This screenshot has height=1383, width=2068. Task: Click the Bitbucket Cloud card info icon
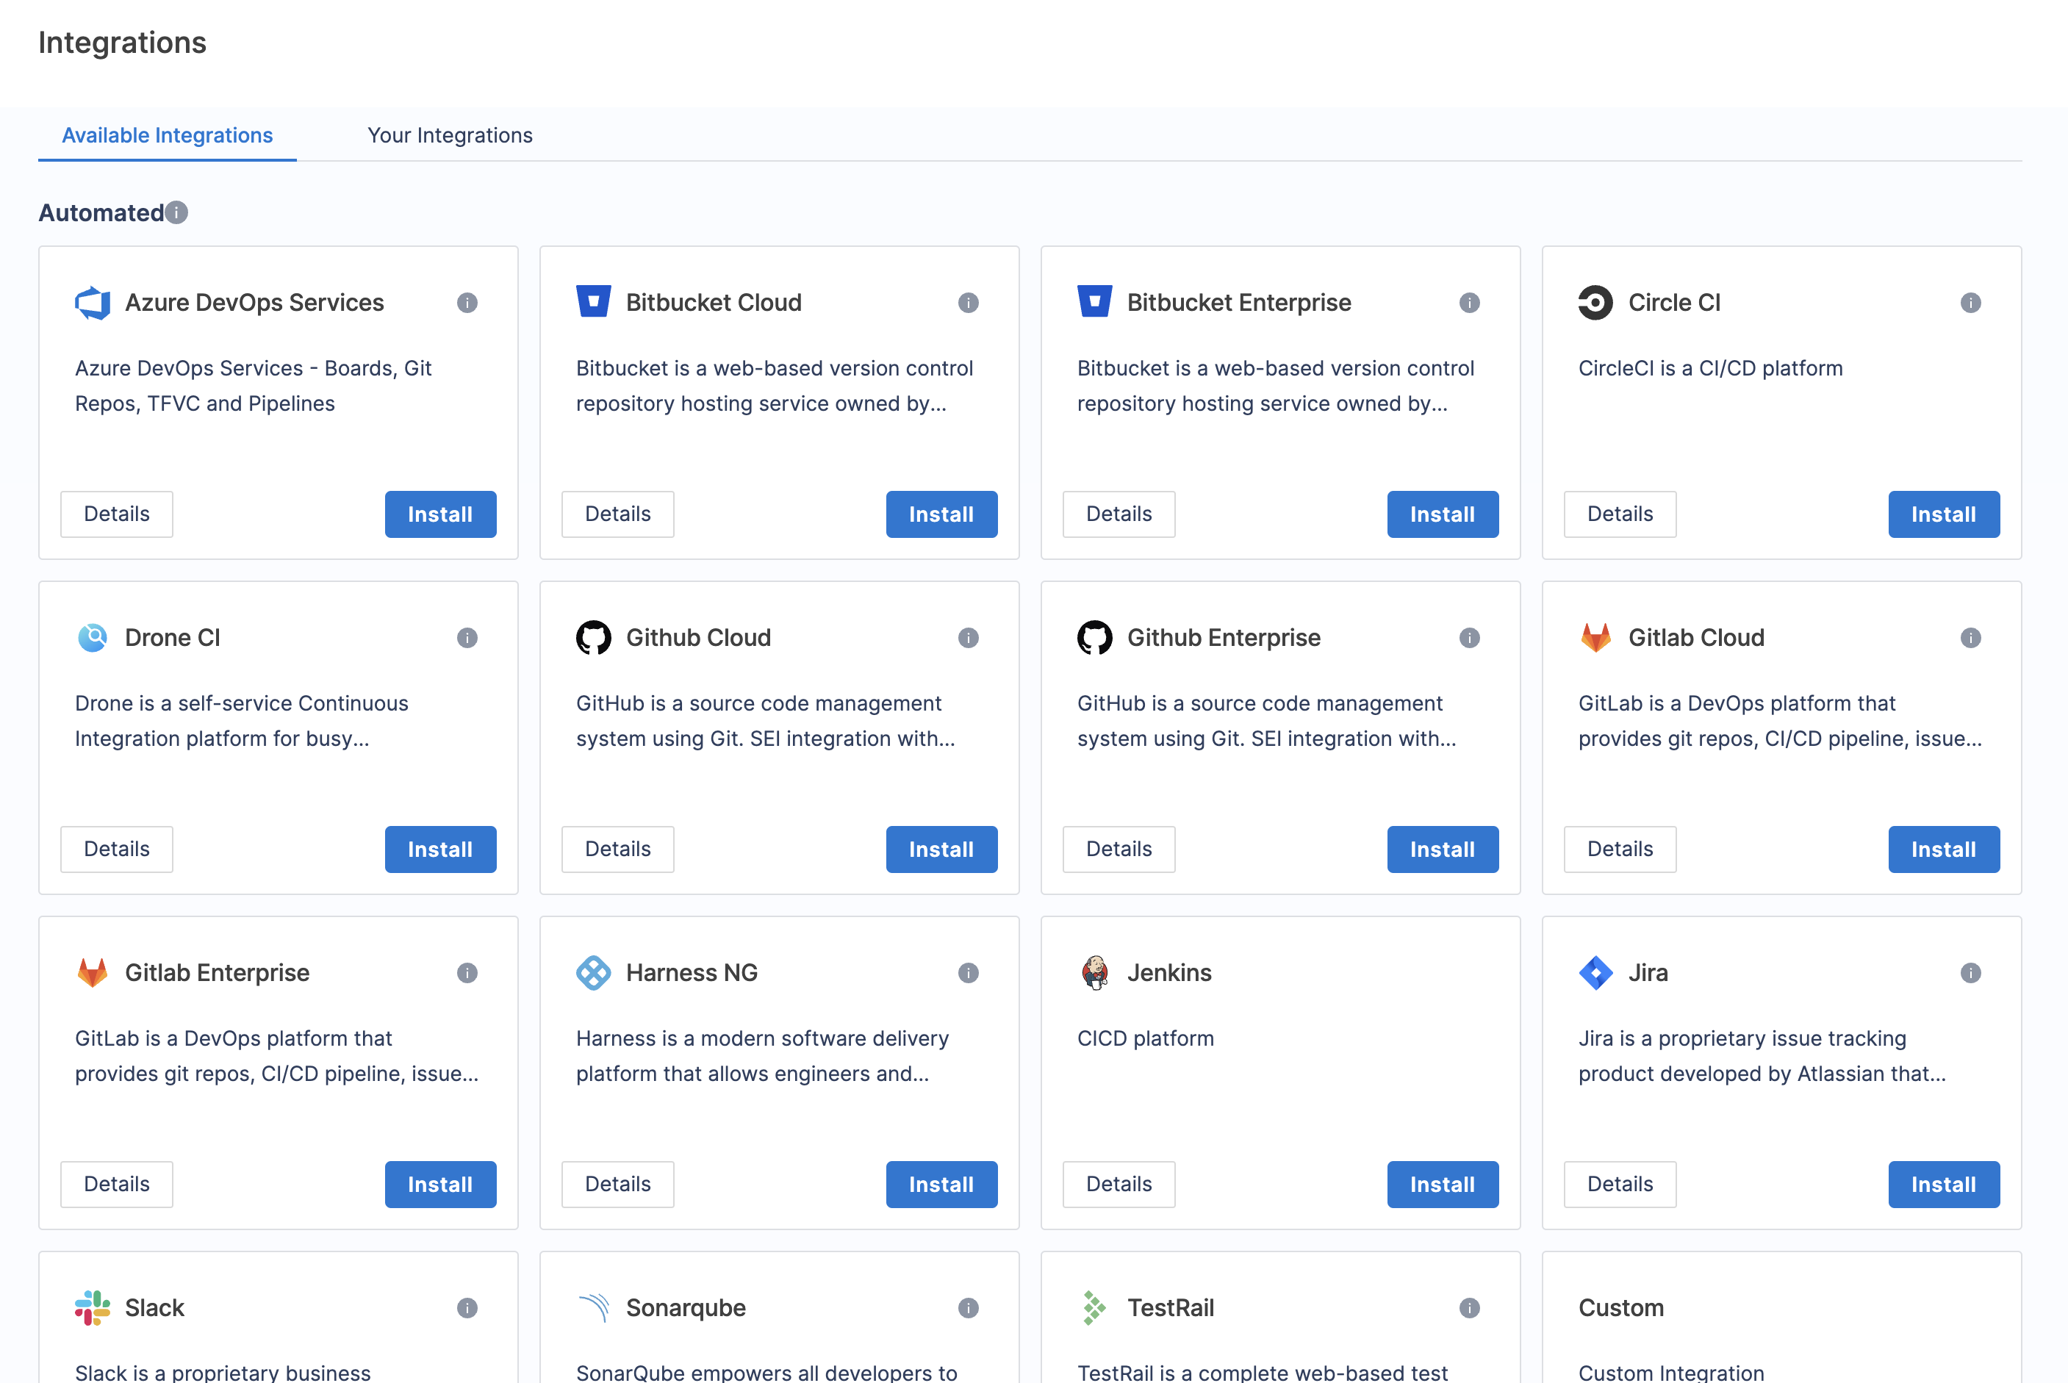click(967, 303)
